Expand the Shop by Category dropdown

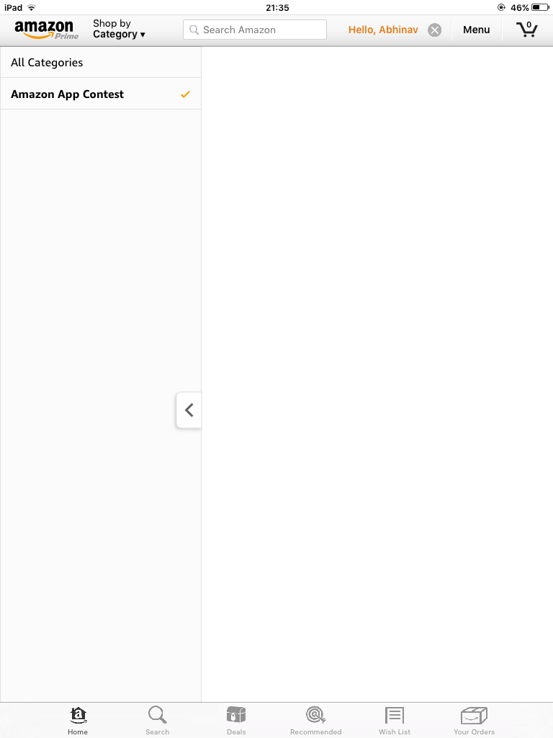pos(119,29)
